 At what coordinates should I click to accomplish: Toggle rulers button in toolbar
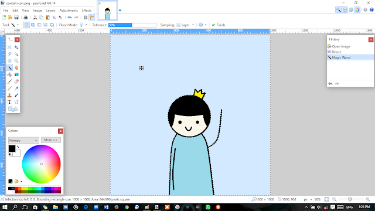click(91, 18)
